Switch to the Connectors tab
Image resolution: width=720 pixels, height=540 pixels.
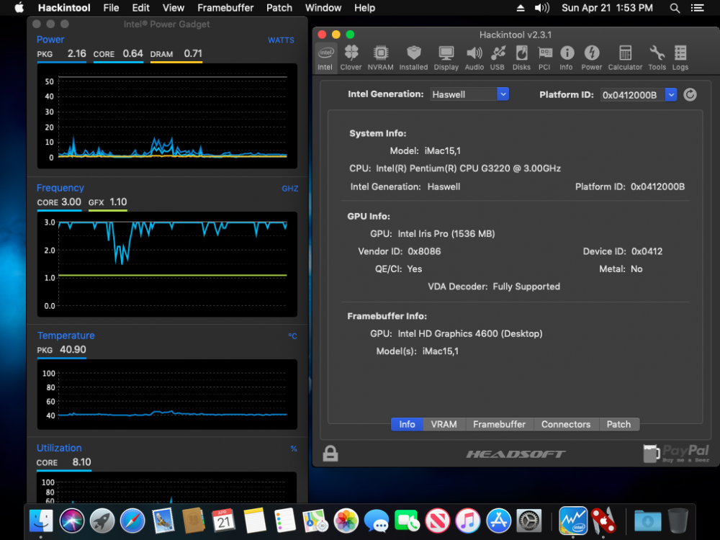[x=566, y=424]
